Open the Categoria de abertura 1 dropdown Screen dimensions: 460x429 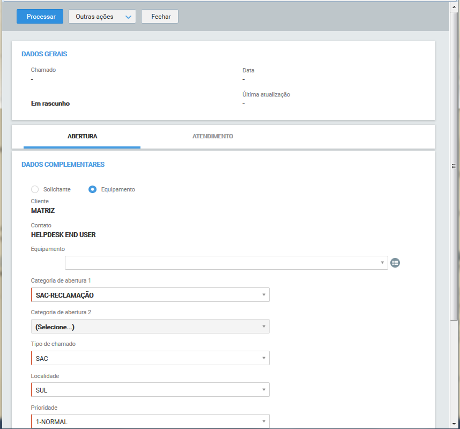[150, 295]
